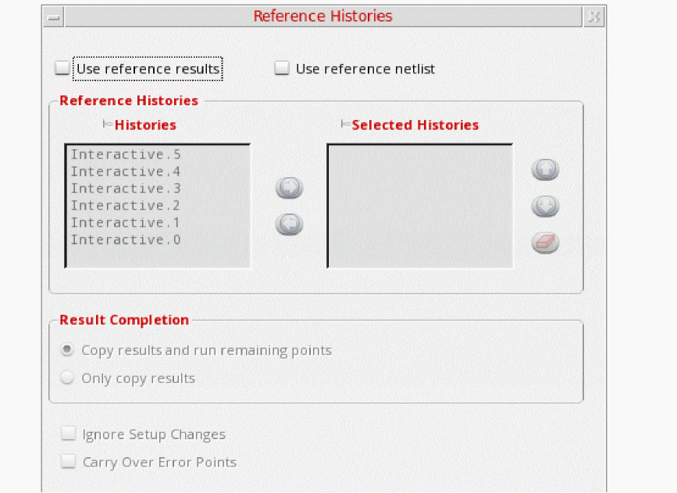Select Interactive.2 in Histories list
Screen dimensions: 677x493
click(x=126, y=206)
